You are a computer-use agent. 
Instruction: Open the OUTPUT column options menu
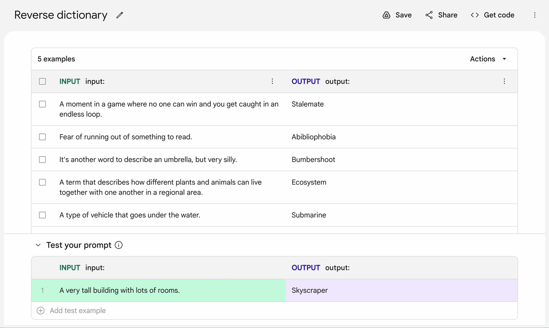(504, 82)
